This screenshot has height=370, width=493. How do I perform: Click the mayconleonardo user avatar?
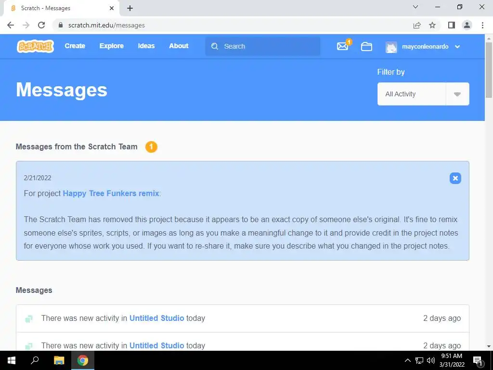coord(391,47)
